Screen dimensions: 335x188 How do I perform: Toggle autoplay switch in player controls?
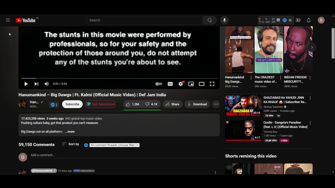[159, 84]
